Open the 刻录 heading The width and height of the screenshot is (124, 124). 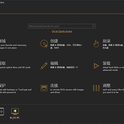click(106, 41)
